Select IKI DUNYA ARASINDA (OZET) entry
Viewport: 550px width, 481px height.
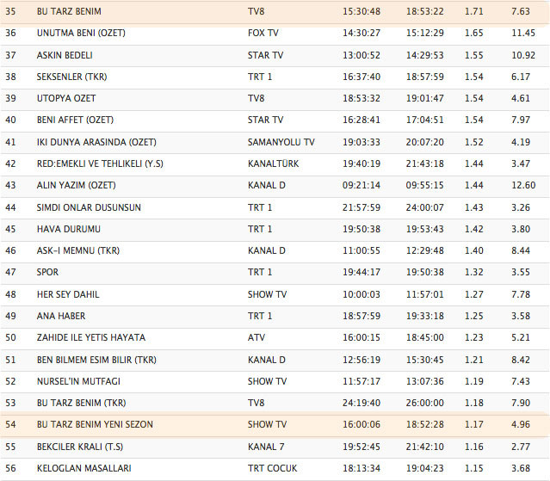point(96,142)
